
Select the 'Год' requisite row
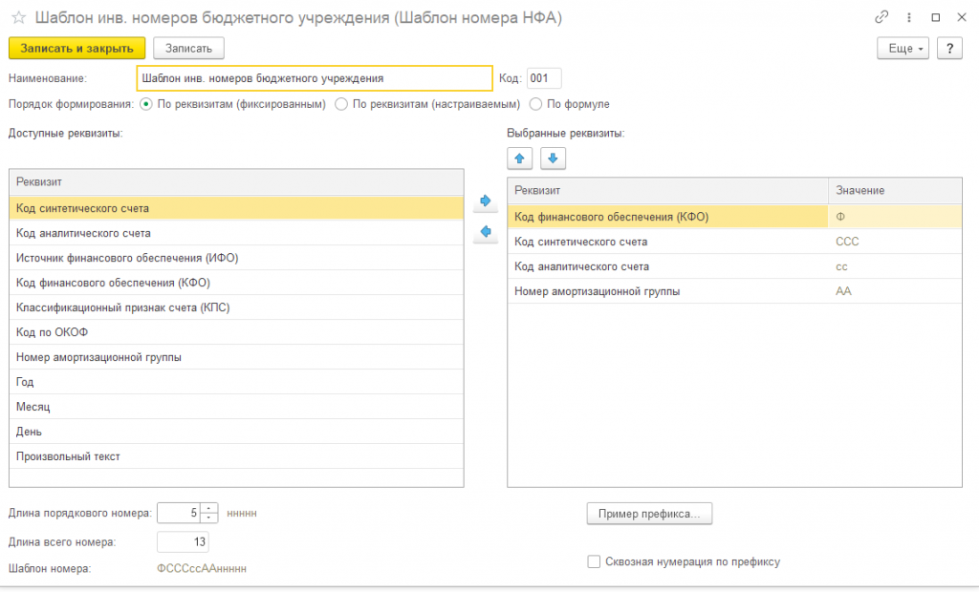pos(236,382)
